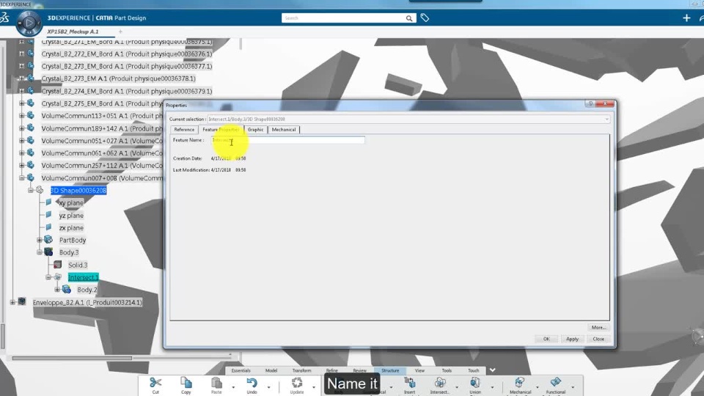Click the search magnifier icon
The width and height of the screenshot is (704, 396).
pyautogui.click(x=409, y=18)
